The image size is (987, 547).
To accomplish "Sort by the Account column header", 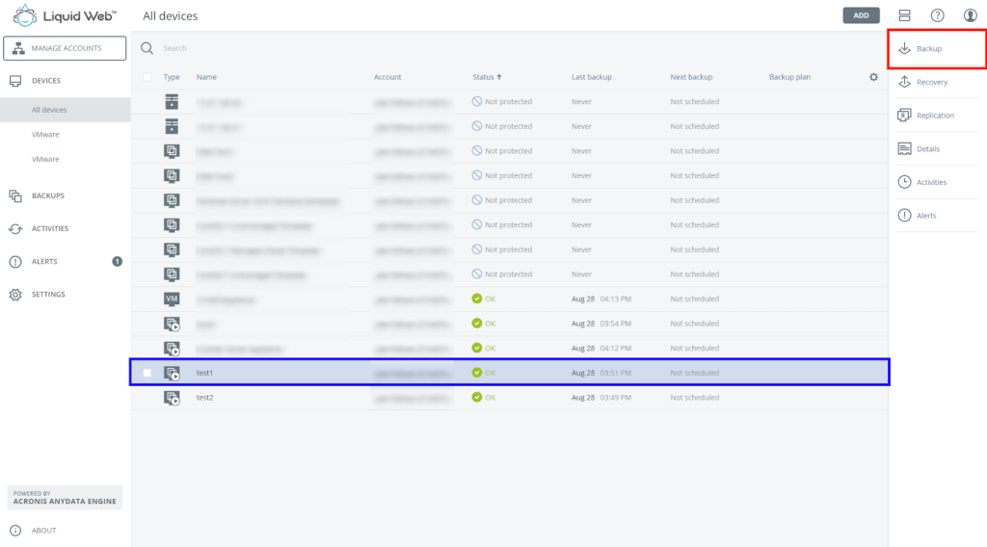I will pos(387,77).
